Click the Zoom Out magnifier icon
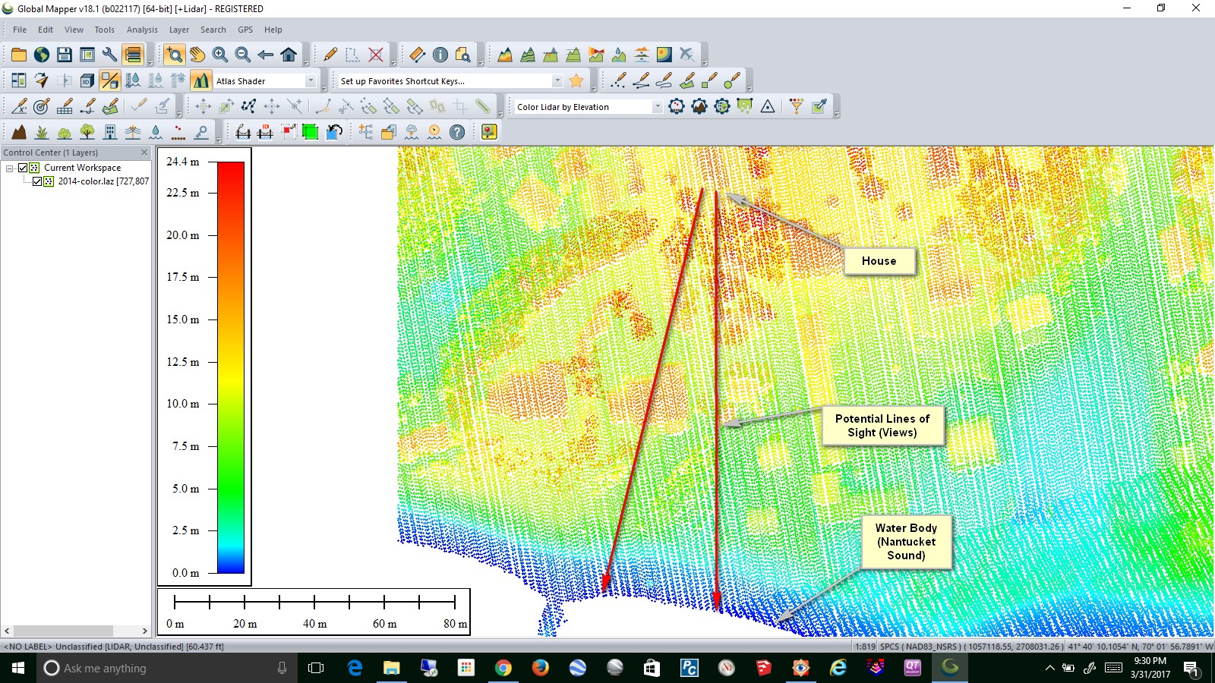The height and width of the screenshot is (683, 1215). (243, 55)
